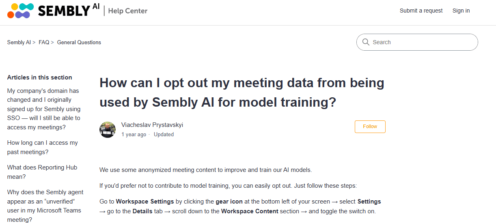This screenshot has height=223, width=496.
Task: Open General Questions breadcrumb
Action: pyautogui.click(x=79, y=42)
